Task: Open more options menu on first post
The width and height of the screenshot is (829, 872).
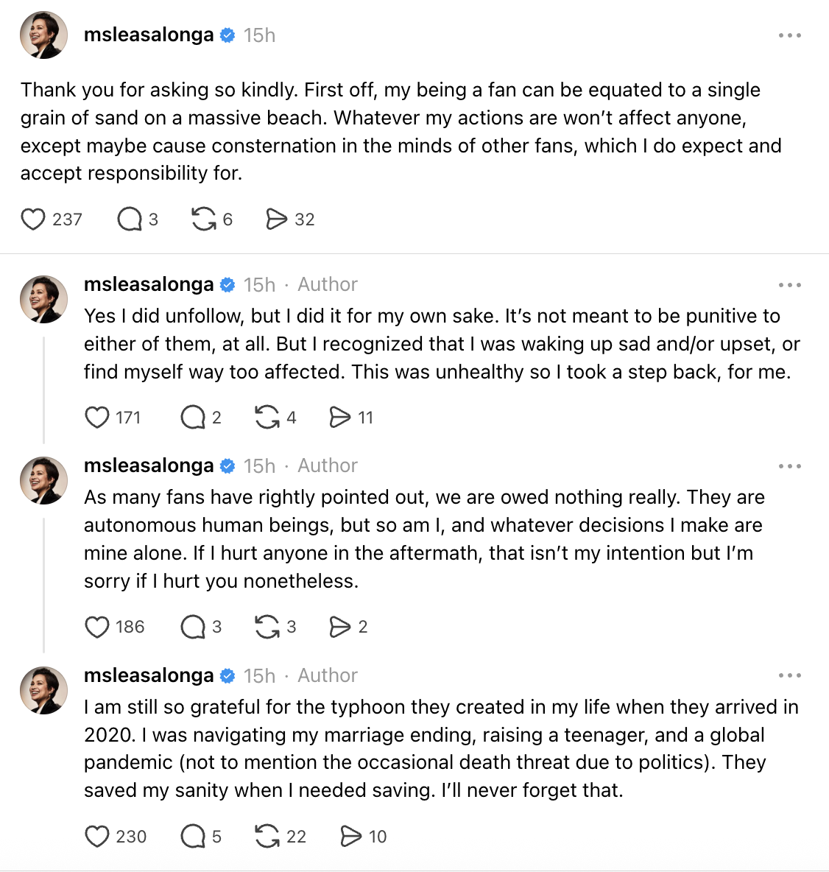Action: point(789,35)
